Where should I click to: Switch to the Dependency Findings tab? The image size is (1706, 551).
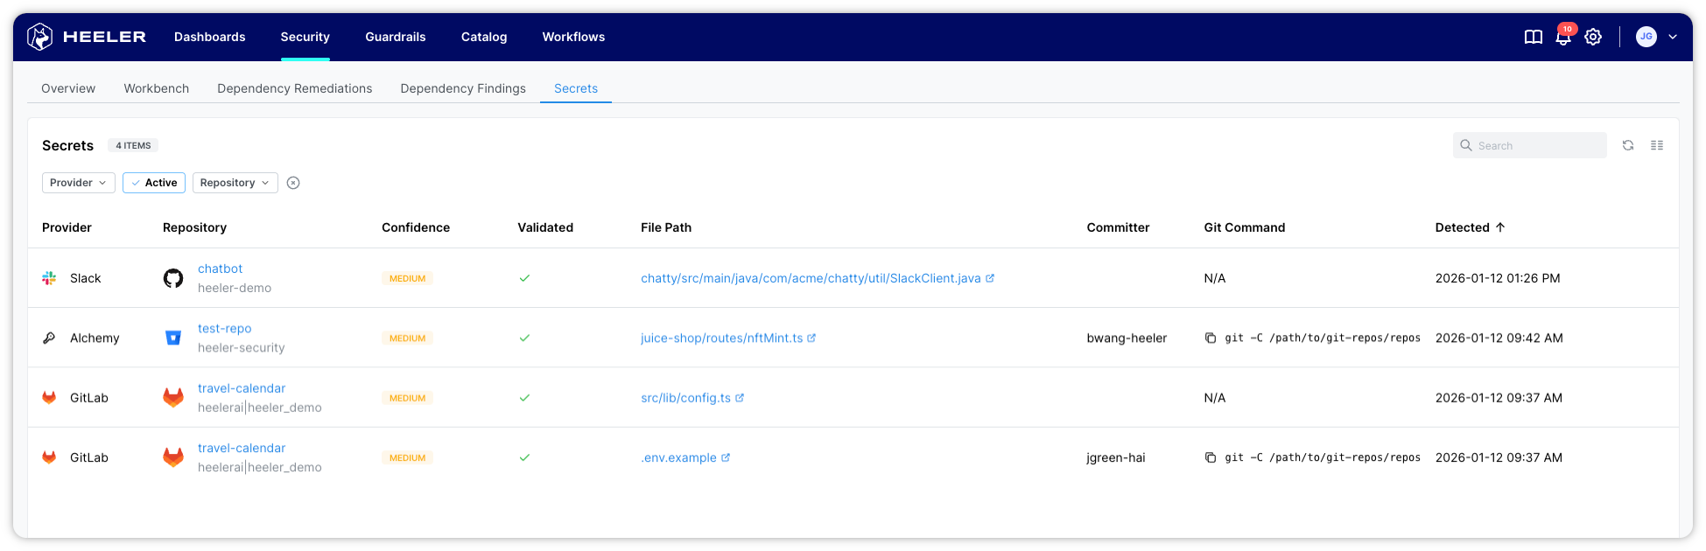(462, 88)
